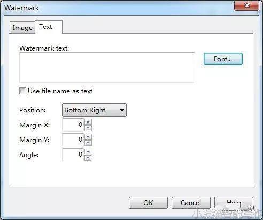The height and width of the screenshot is (220, 263).
Task: Increase Margin Y with up arrow
Action: [88, 137]
